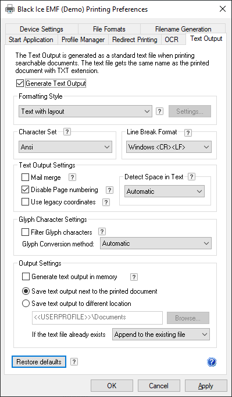
Task: Tick the Filter Glyph characters checkbox
Action: tap(25, 232)
